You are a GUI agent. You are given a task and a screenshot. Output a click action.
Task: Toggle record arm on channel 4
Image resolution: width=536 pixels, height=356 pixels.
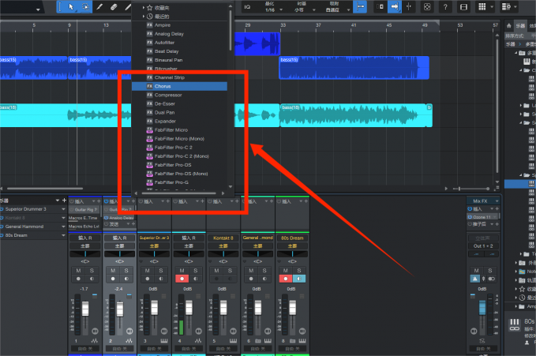click(x=180, y=279)
